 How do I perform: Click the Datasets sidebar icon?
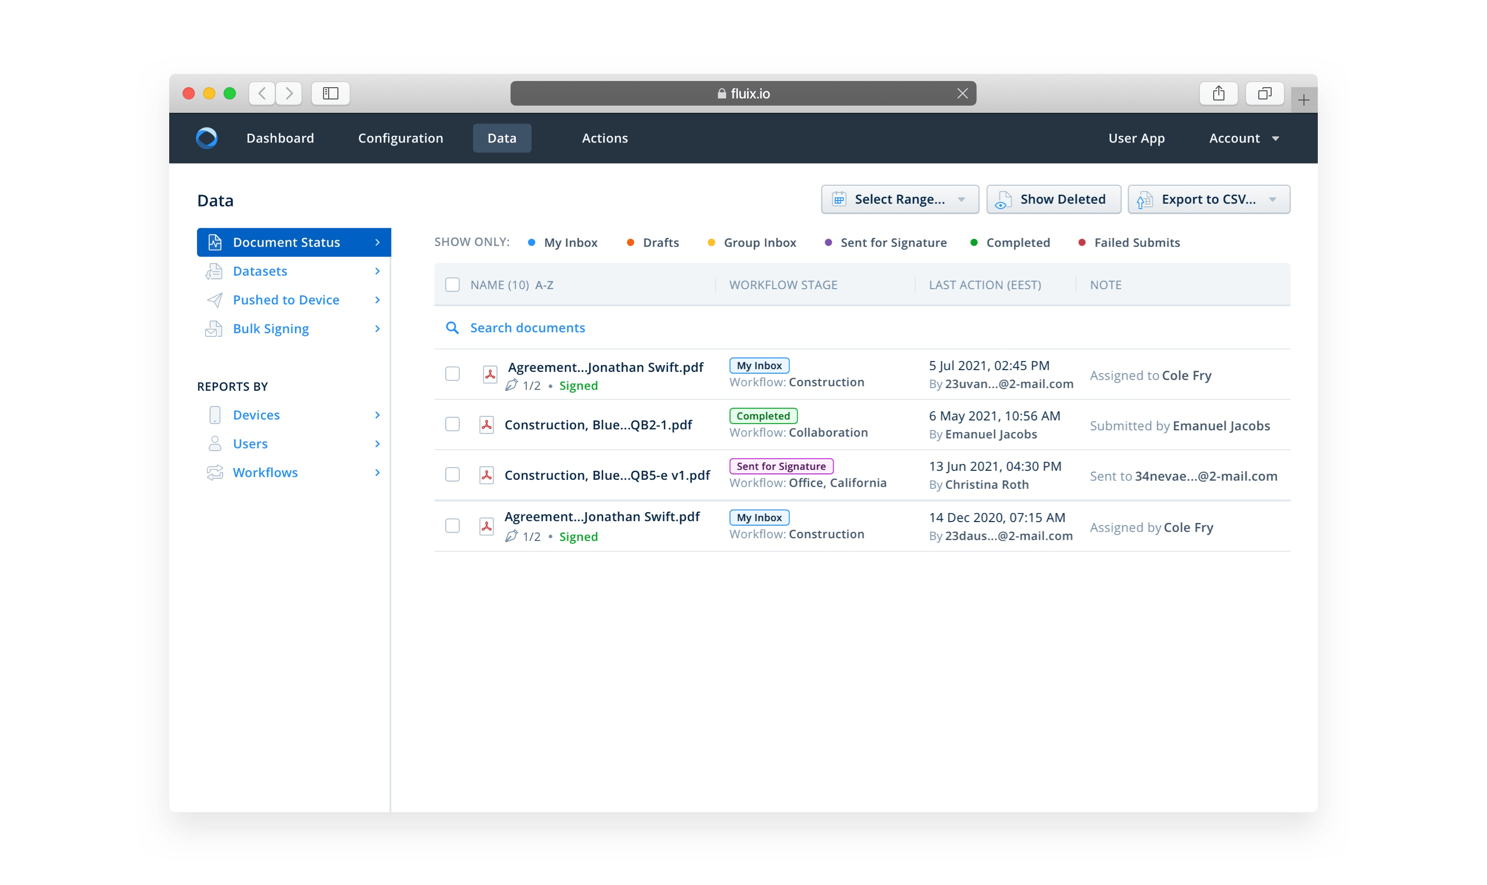[214, 271]
